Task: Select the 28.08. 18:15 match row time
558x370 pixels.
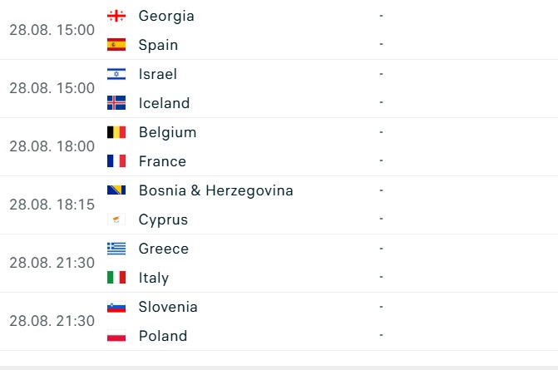Action: (52, 205)
